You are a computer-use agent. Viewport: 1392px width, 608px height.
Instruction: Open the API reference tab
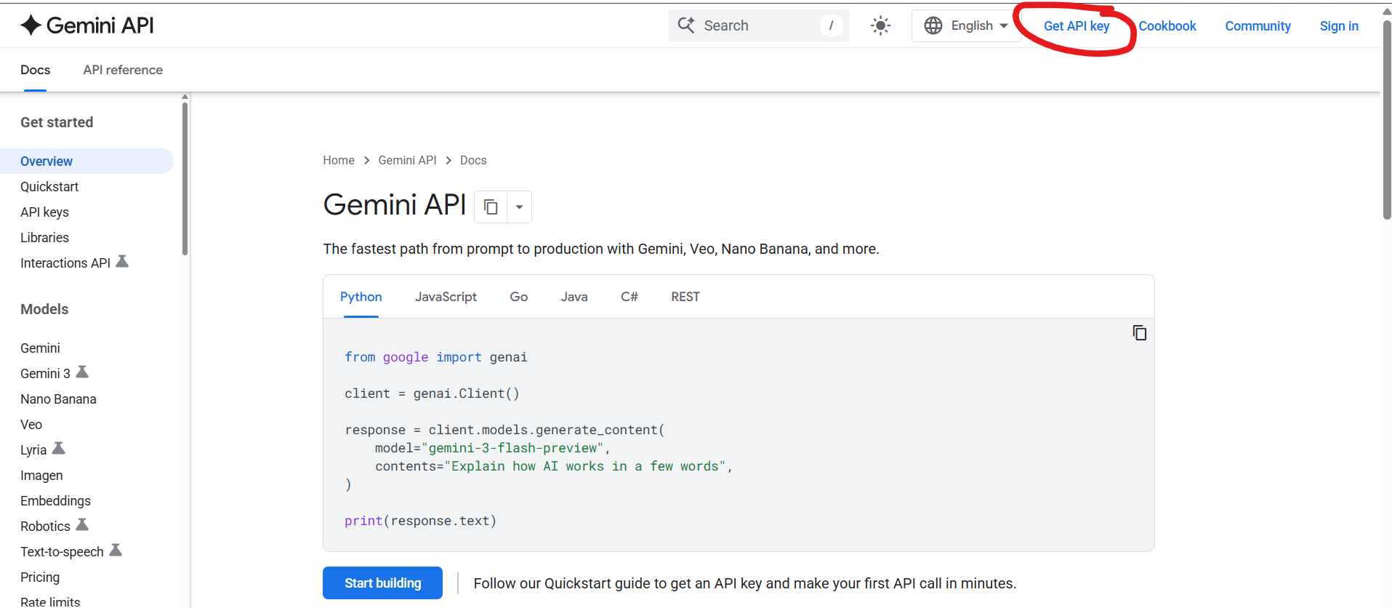(123, 70)
